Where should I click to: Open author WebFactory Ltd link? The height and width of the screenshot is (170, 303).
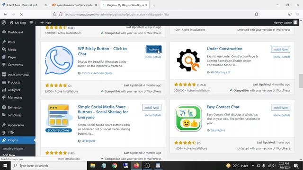[220, 72]
